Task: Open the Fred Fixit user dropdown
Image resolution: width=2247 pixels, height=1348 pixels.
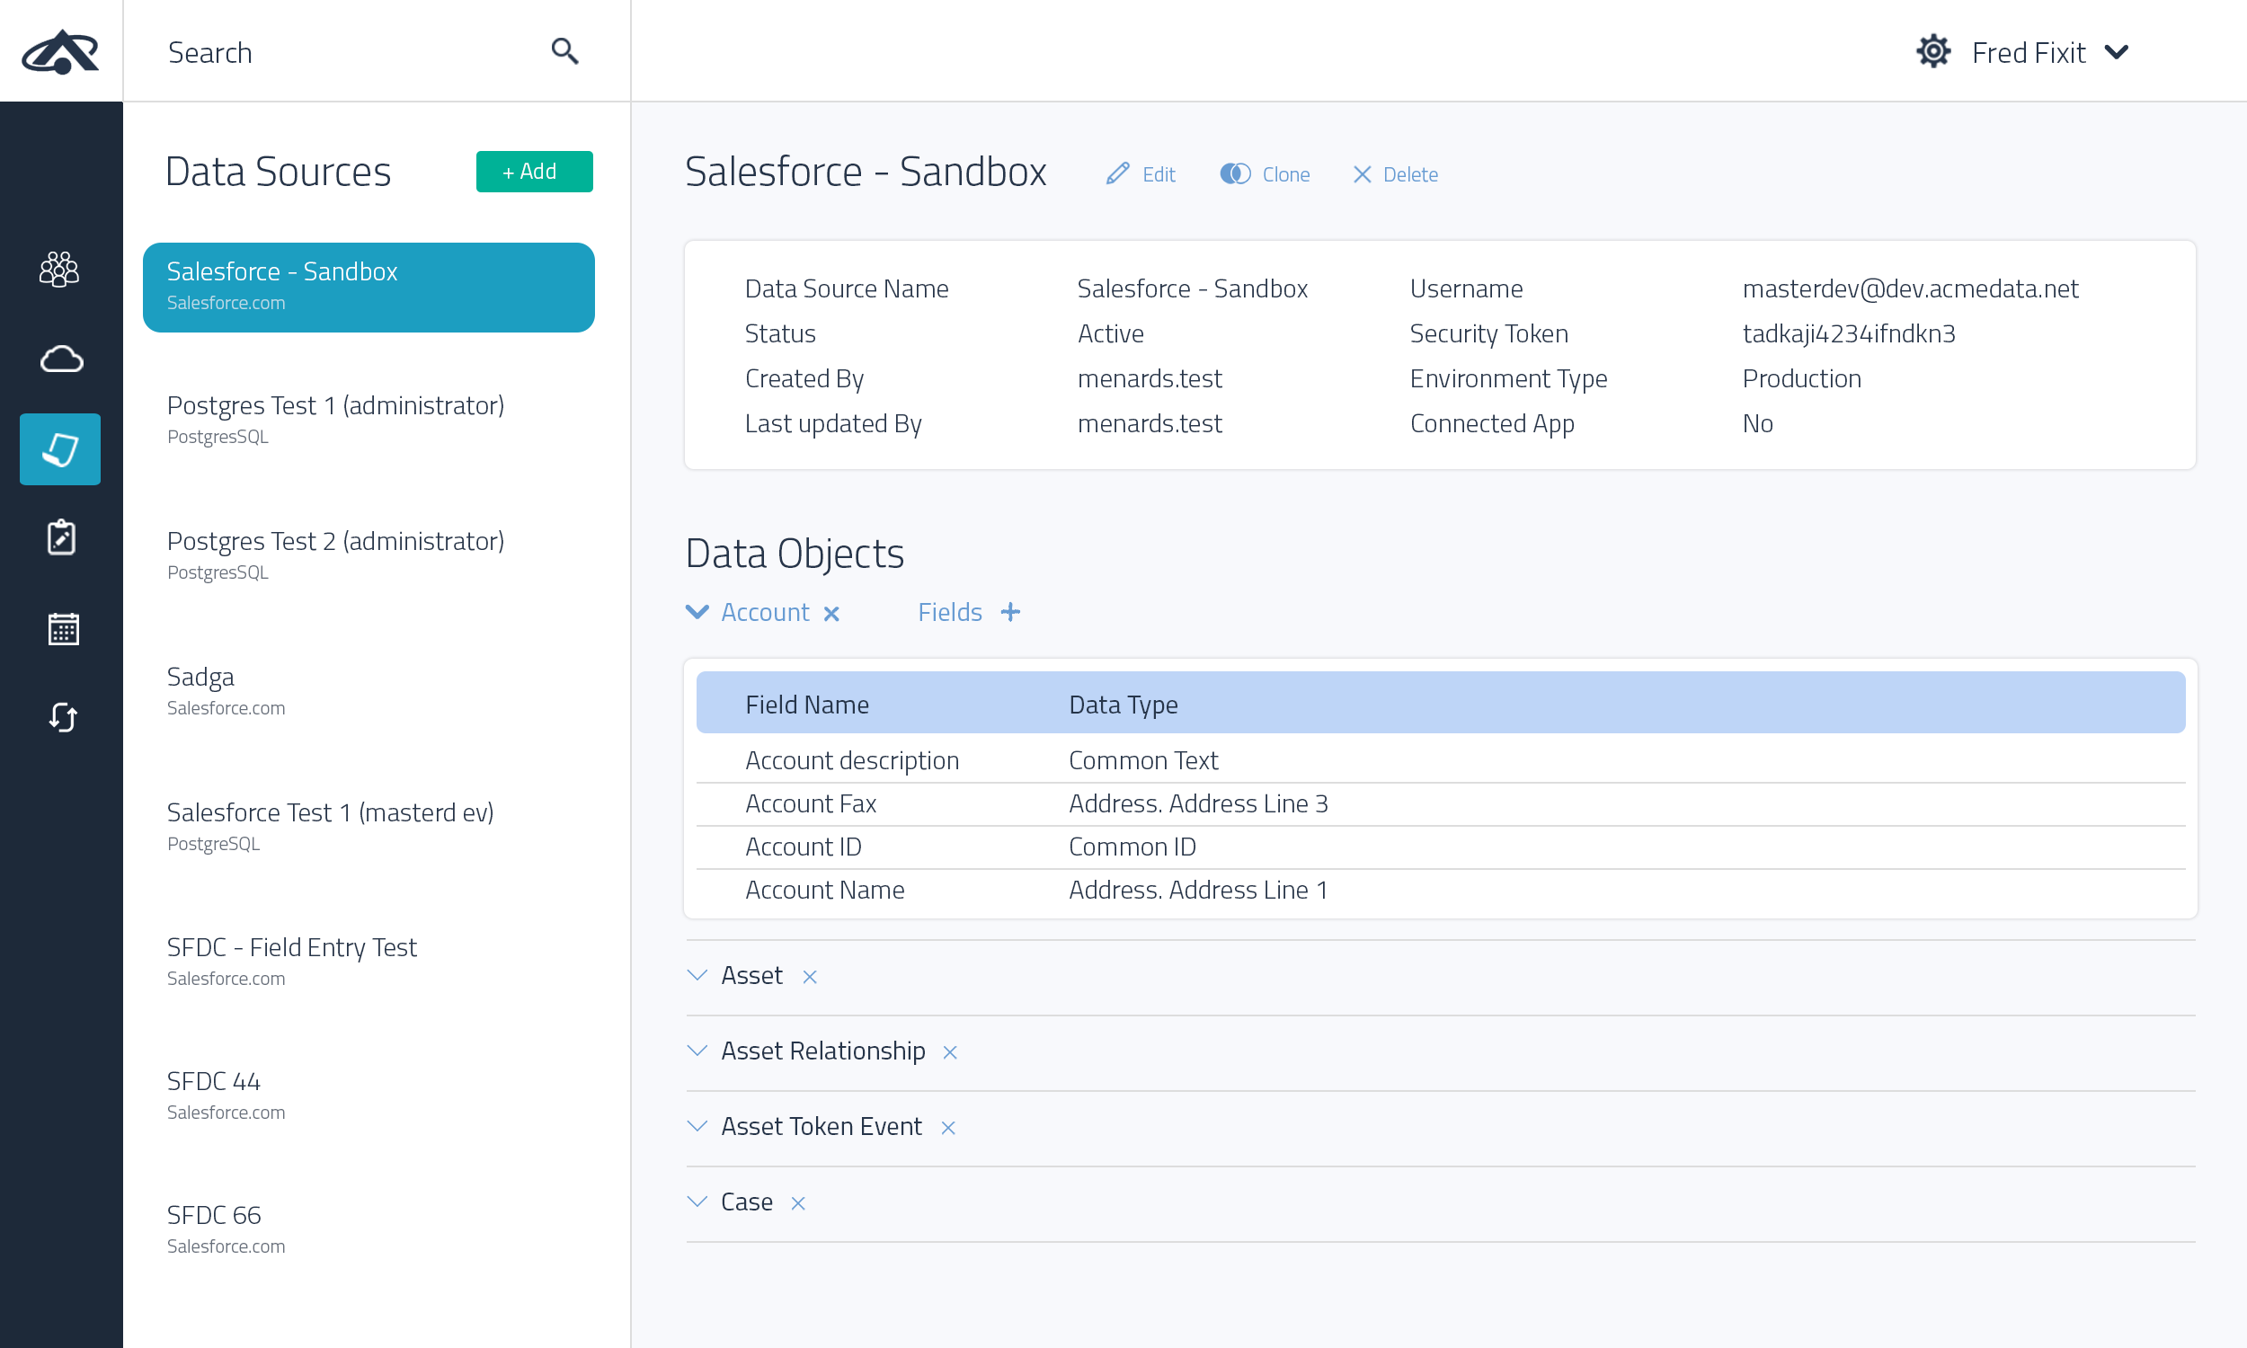Action: [x=2049, y=53]
